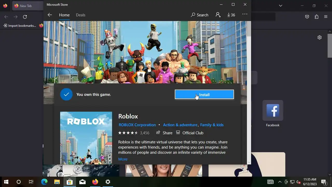This screenshot has height=187, width=332.
Task: Open the Store 'See more' ellipsis menu
Action: click(245, 15)
